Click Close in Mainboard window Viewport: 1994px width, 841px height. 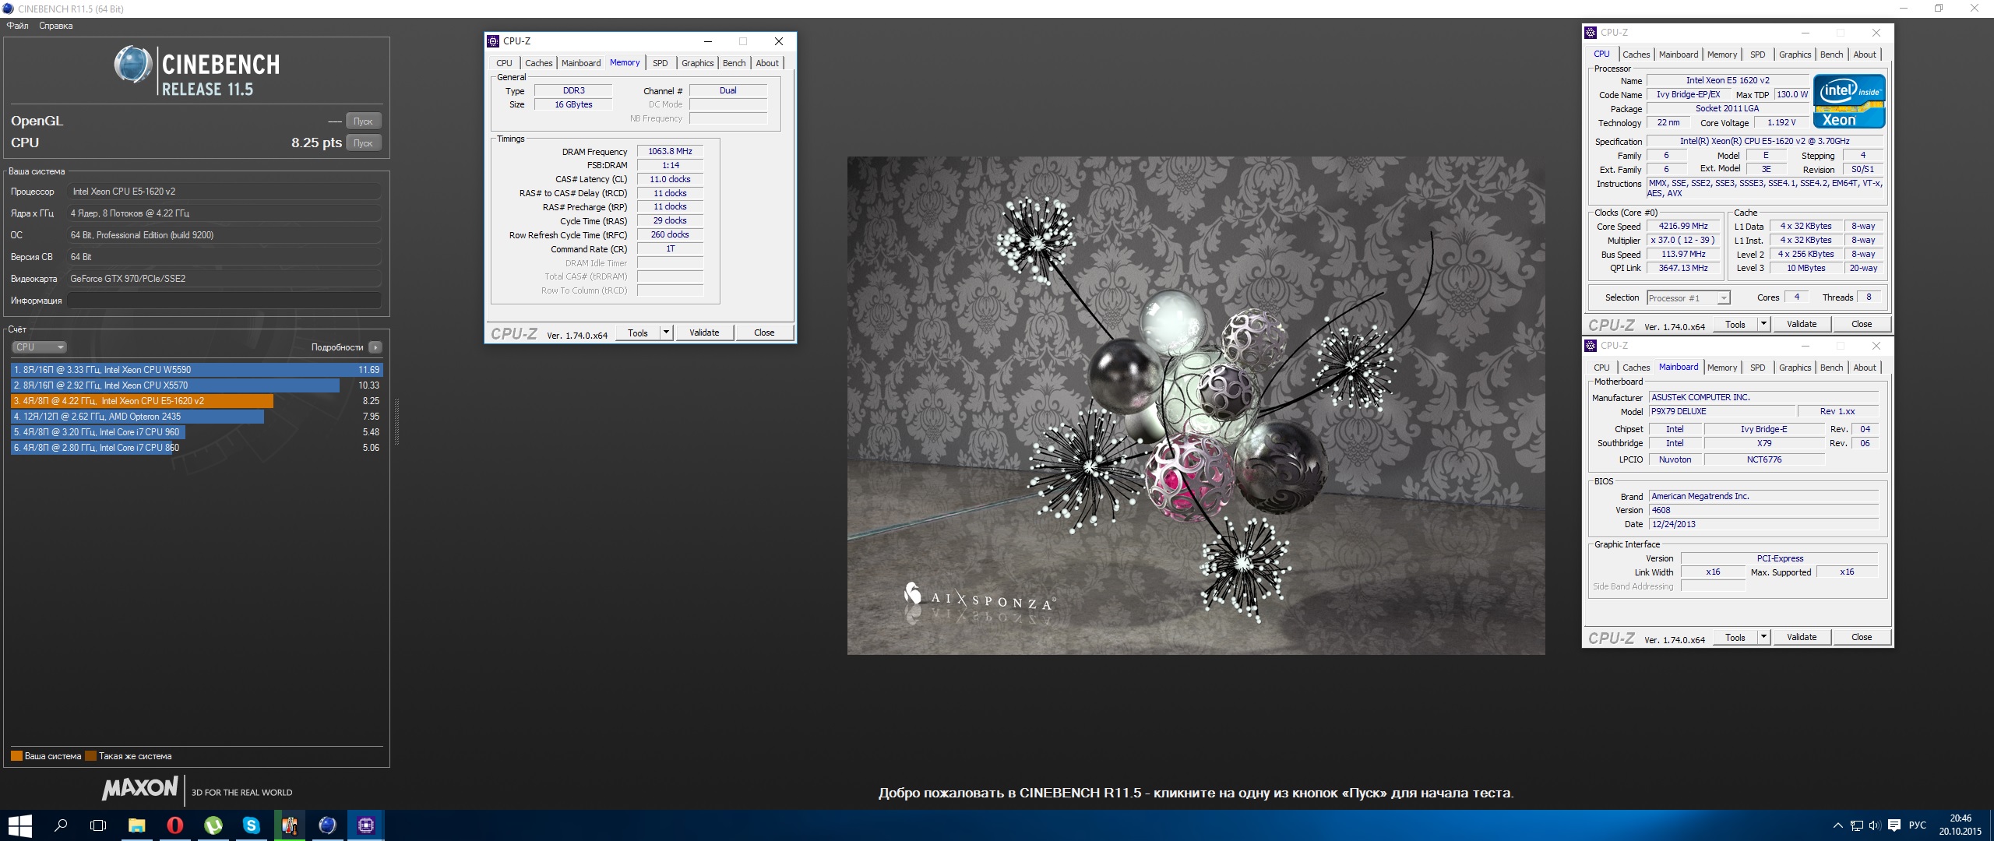coord(1862,637)
